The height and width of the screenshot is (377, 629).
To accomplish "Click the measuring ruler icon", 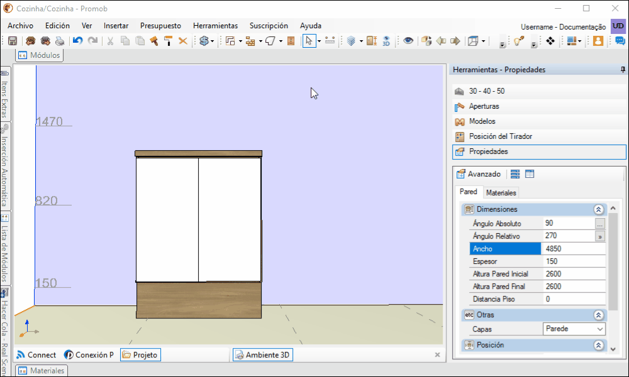I will (x=330, y=40).
